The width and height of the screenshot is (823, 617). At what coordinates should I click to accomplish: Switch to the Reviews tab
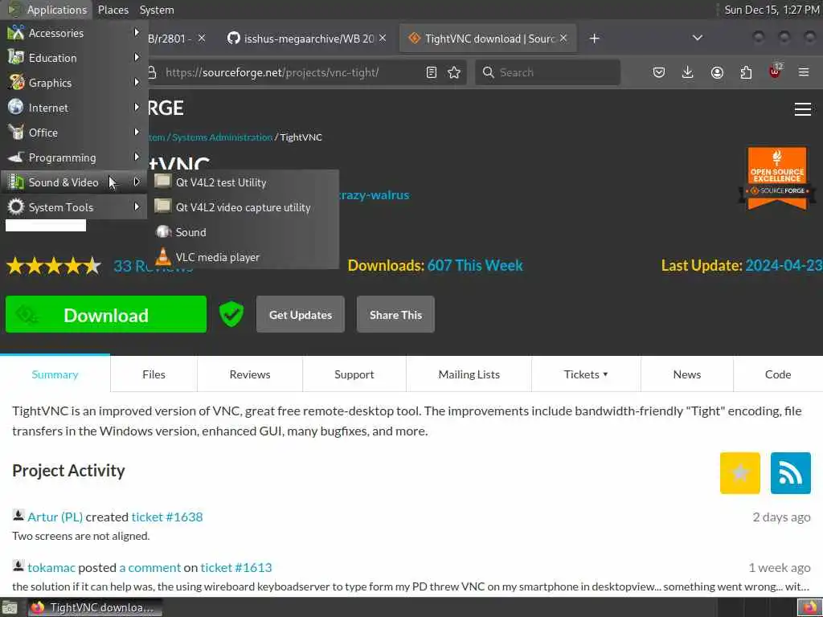(250, 374)
